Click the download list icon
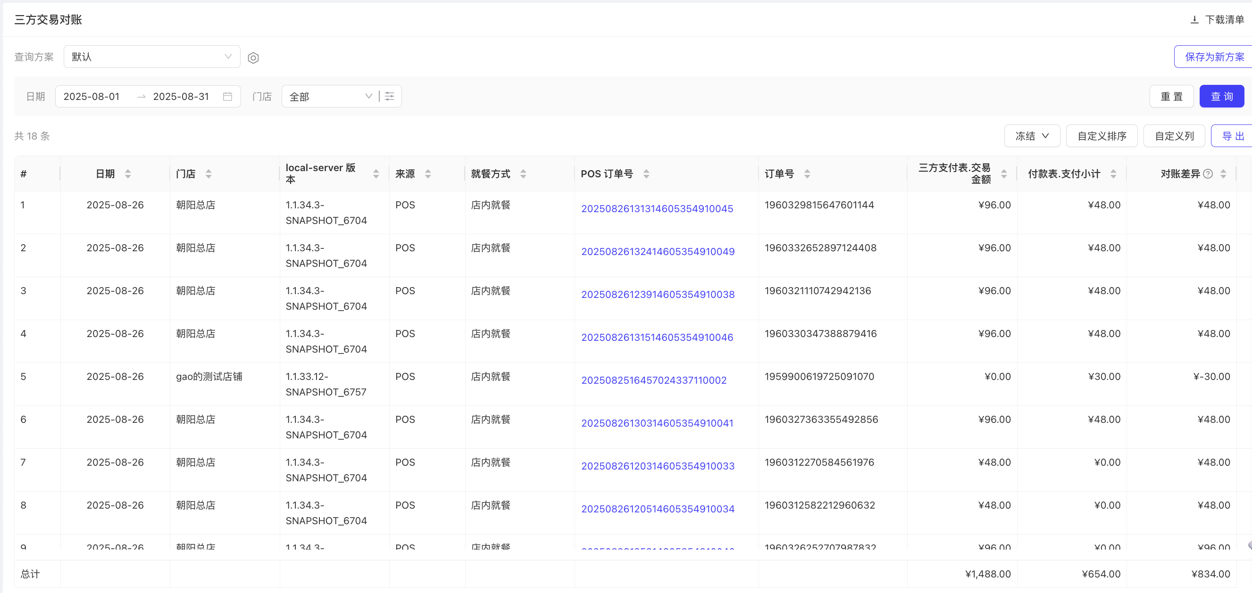The image size is (1252, 593). [x=1194, y=19]
